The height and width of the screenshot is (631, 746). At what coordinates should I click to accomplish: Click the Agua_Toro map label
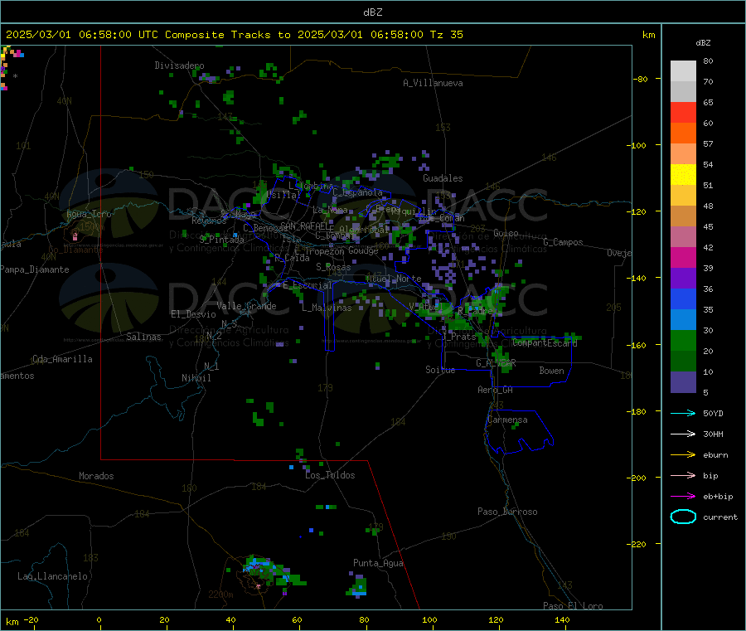pyautogui.click(x=89, y=214)
